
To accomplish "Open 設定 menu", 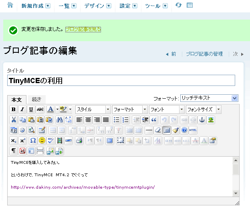I will (128, 6).
